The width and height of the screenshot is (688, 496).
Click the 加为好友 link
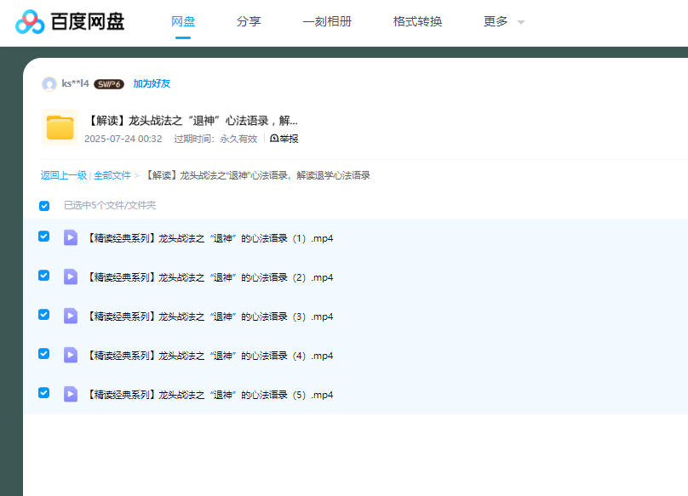[x=152, y=83]
